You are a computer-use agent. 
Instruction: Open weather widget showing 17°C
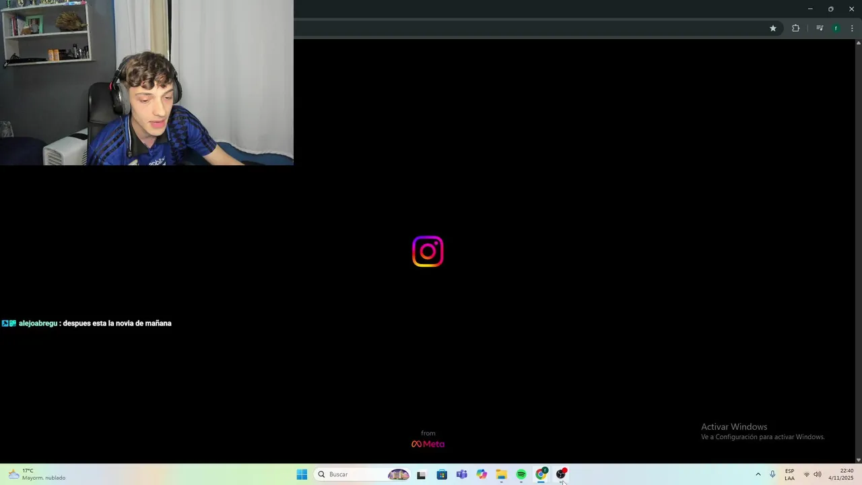37,474
